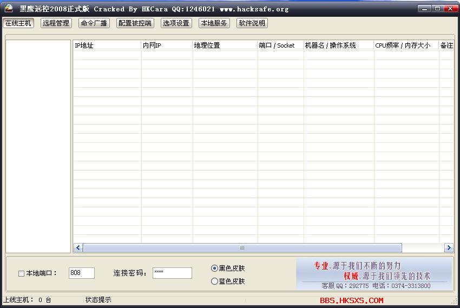
Task: Click the horizontal scrollbar left arrow
Action: click(x=78, y=248)
